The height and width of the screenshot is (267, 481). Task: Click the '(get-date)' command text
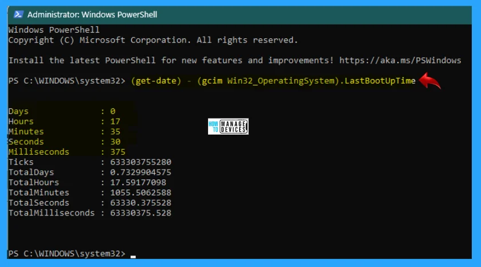tap(156, 81)
